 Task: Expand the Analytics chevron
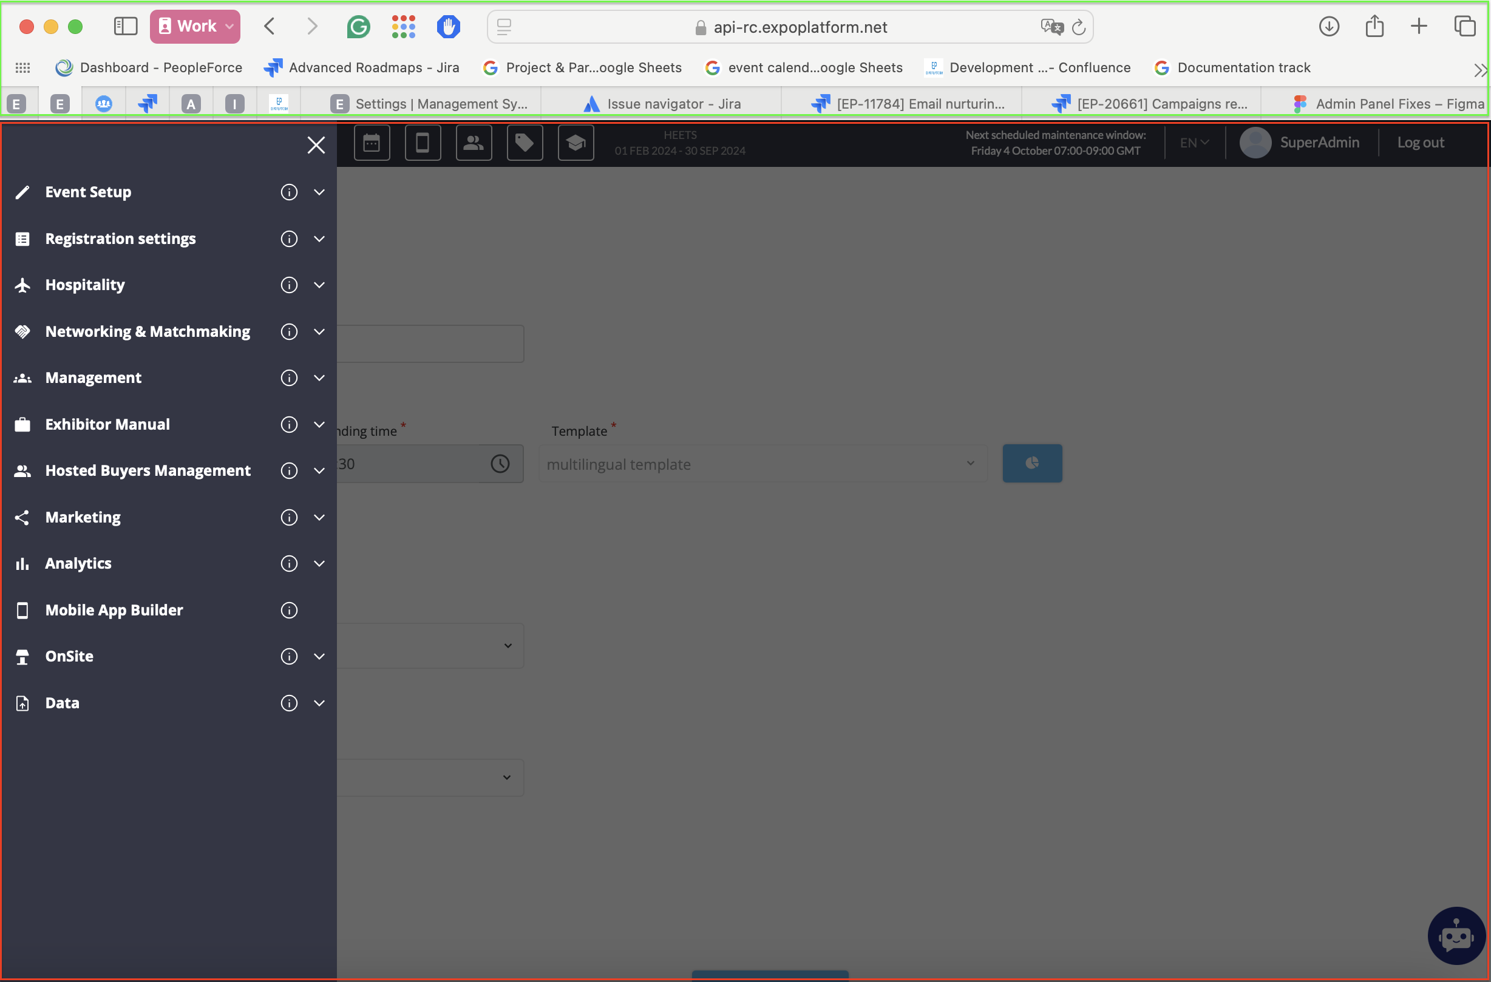[319, 564]
